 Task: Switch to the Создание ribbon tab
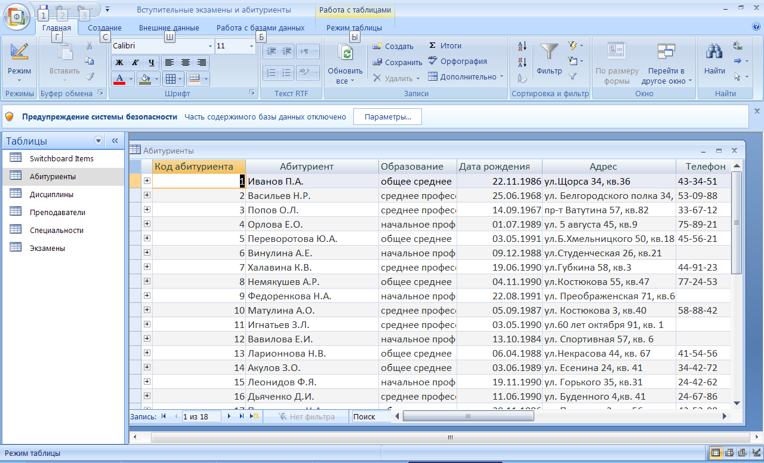click(104, 28)
